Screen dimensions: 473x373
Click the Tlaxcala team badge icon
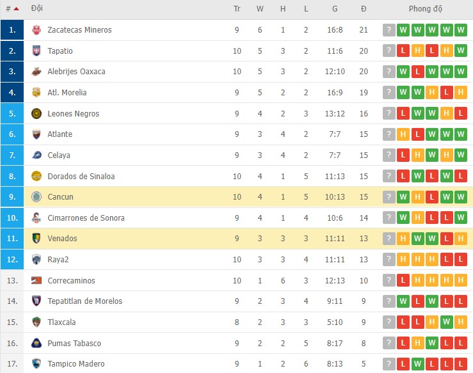pos(36,322)
